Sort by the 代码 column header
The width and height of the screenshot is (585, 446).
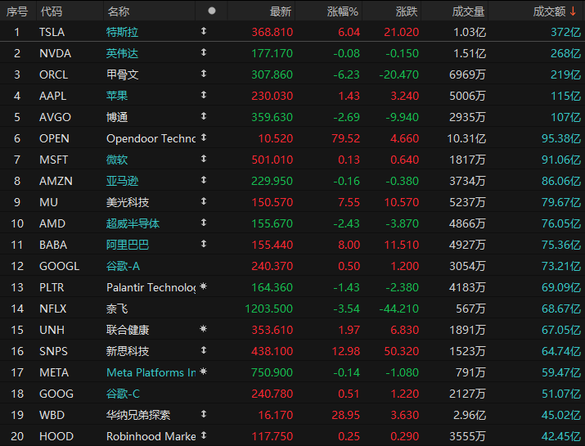click(52, 11)
